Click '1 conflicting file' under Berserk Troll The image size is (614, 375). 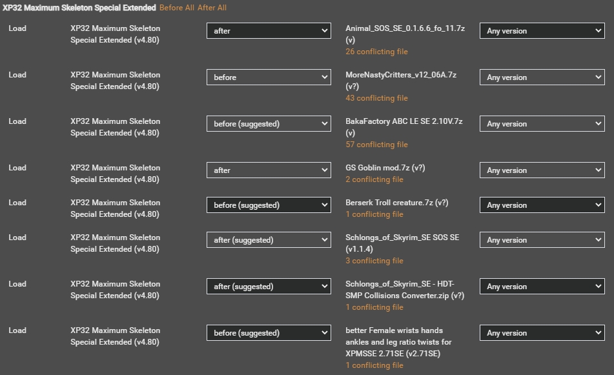374,214
